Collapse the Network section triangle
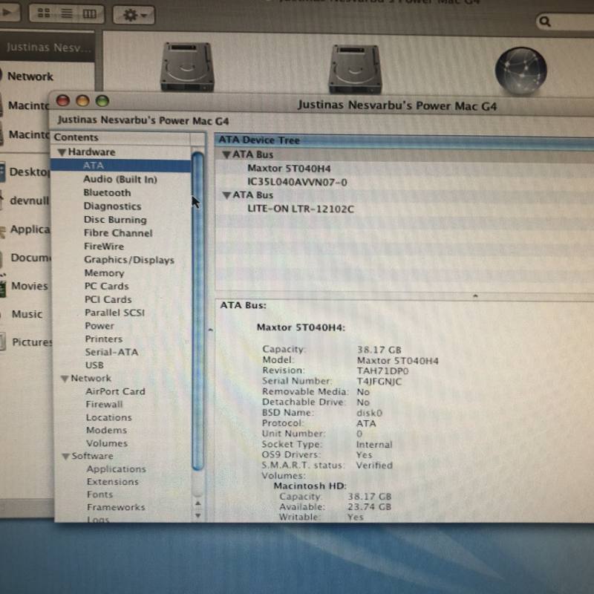 pyautogui.click(x=65, y=379)
